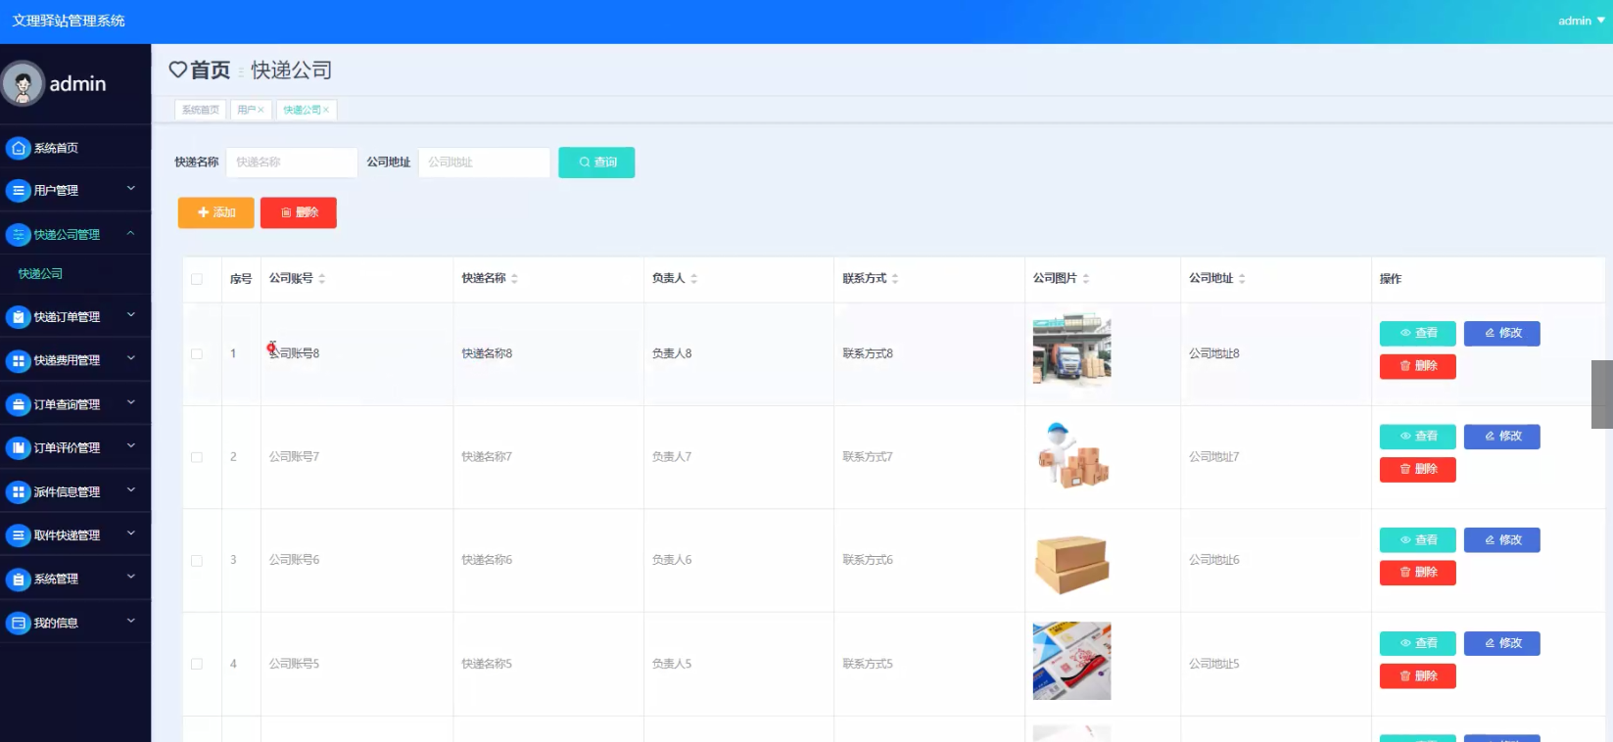Click the 系统管理 sidebar icon
Image resolution: width=1613 pixels, height=742 pixels.
click(x=18, y=580)
